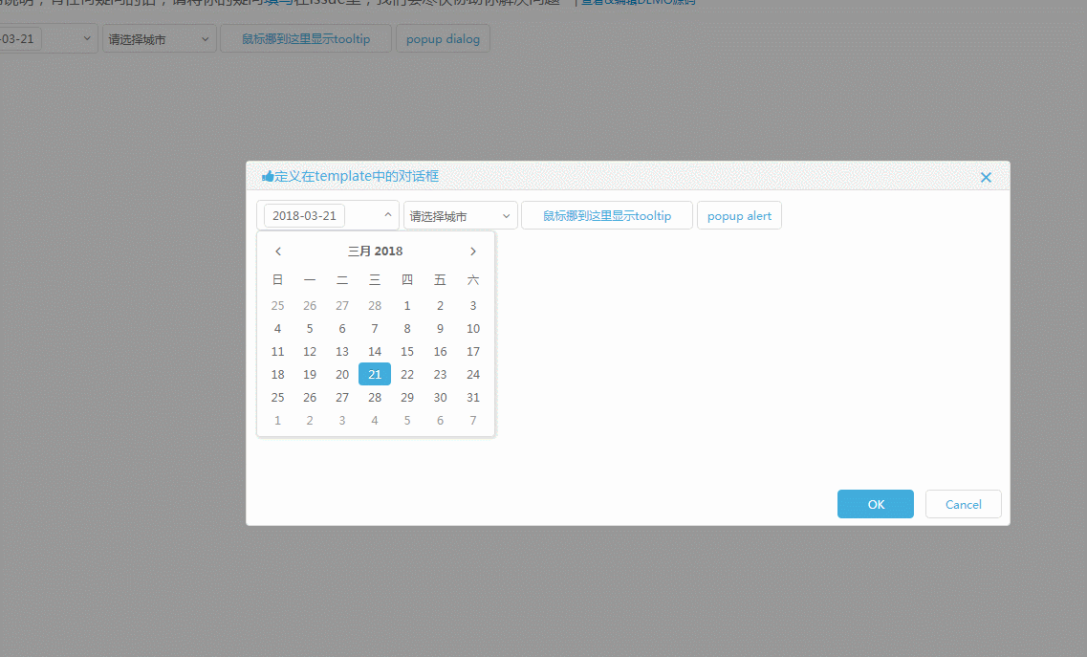Viewport: 1087px width, 657px height.
Task: Pick March 29 in calendar
Action: [407, 398]
